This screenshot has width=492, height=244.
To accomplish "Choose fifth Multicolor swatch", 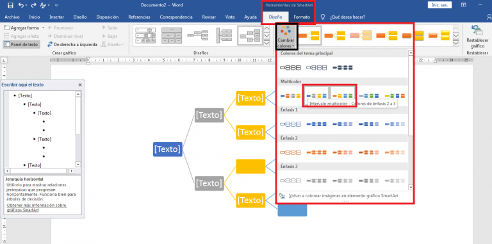I will (395, 95).
